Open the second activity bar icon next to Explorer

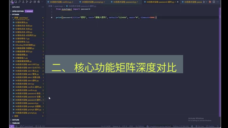click(16, 2)
